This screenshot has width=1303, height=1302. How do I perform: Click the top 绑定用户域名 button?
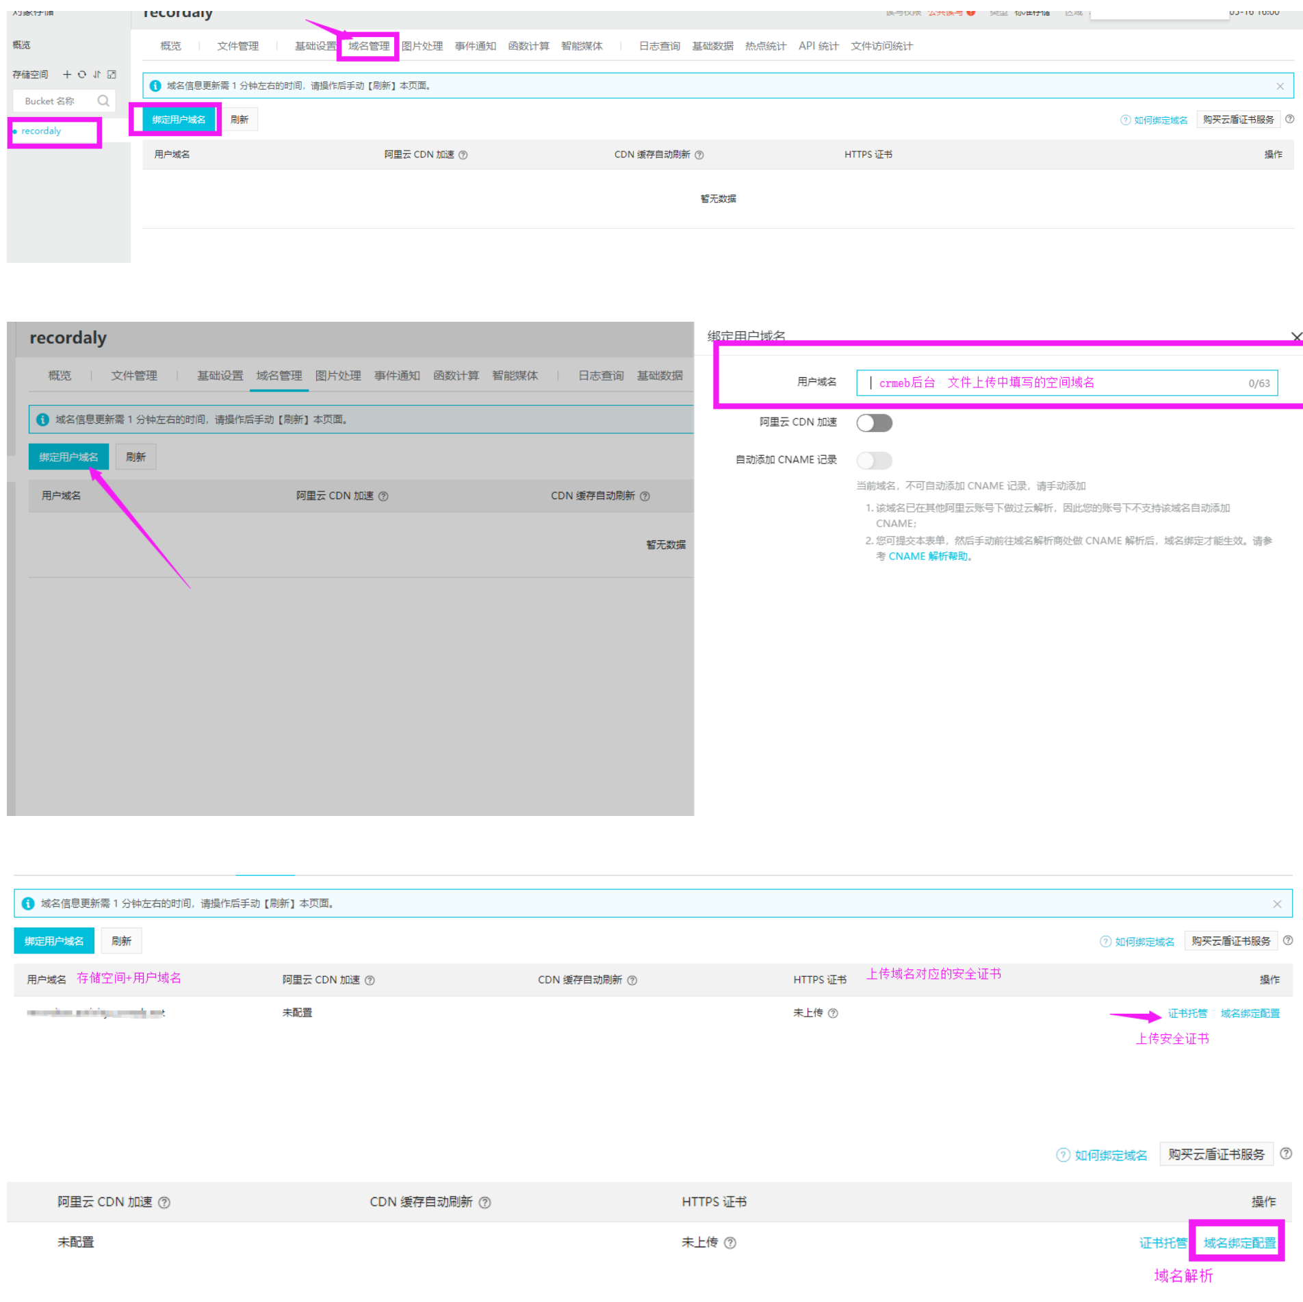(179, 119)
